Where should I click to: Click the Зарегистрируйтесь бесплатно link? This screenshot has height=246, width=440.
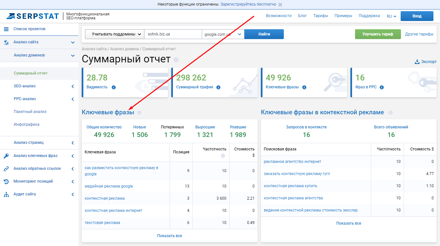pos(248,5)
